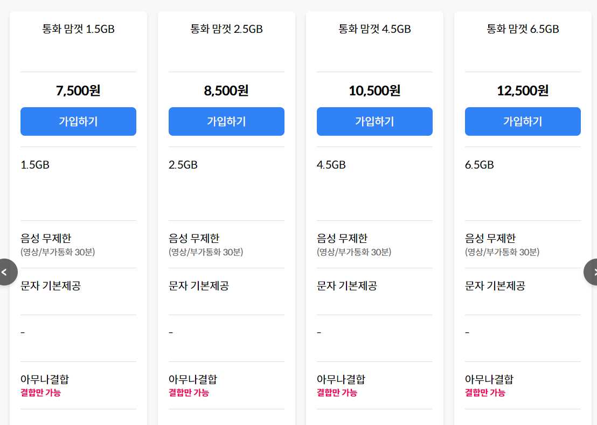Click the 12,500원 price on the last plan
Viewport: 597px width, 425px height.
(x=522, y=90)
